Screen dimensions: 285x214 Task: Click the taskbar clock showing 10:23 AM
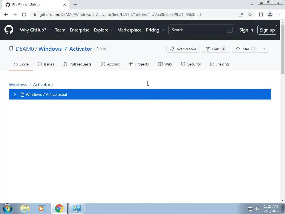point(271,209)
